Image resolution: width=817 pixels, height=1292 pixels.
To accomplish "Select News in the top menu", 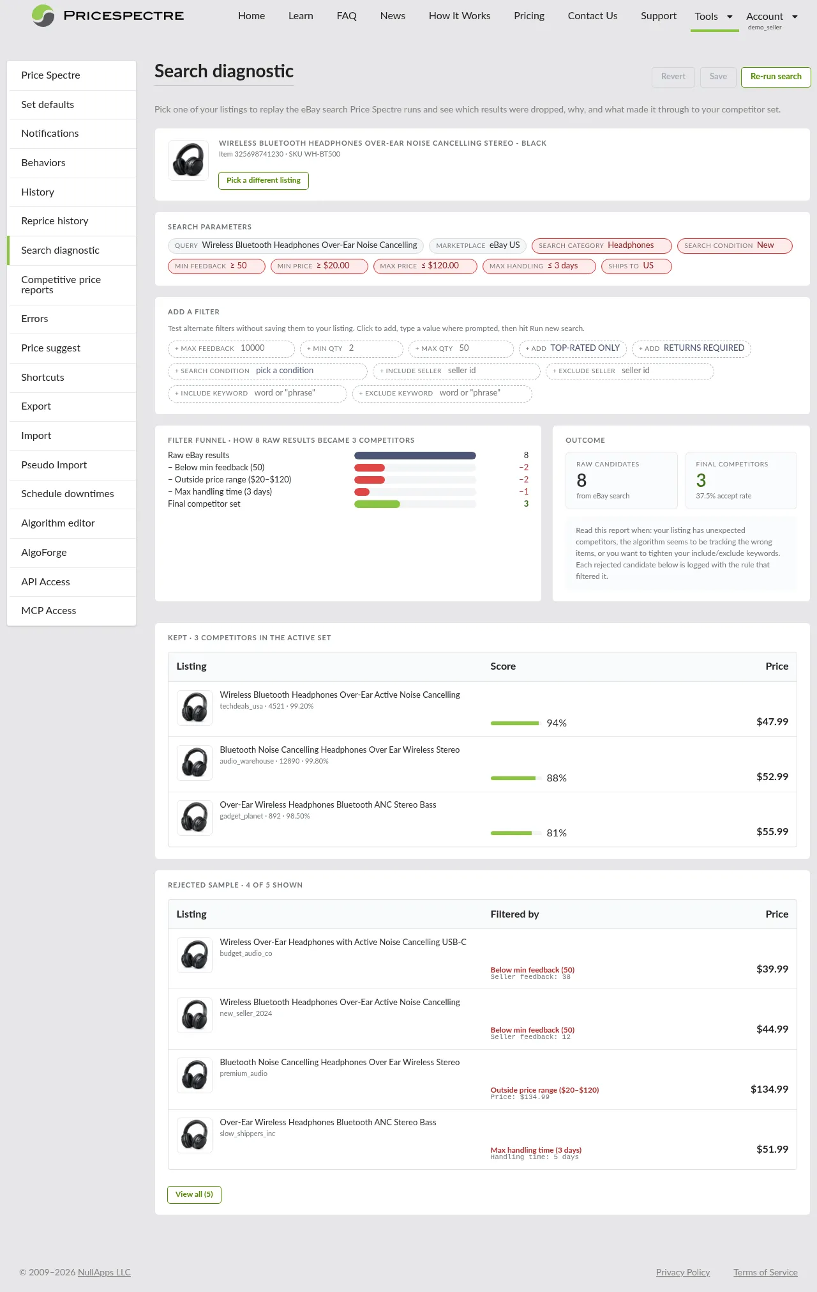I will coord(393,16).
